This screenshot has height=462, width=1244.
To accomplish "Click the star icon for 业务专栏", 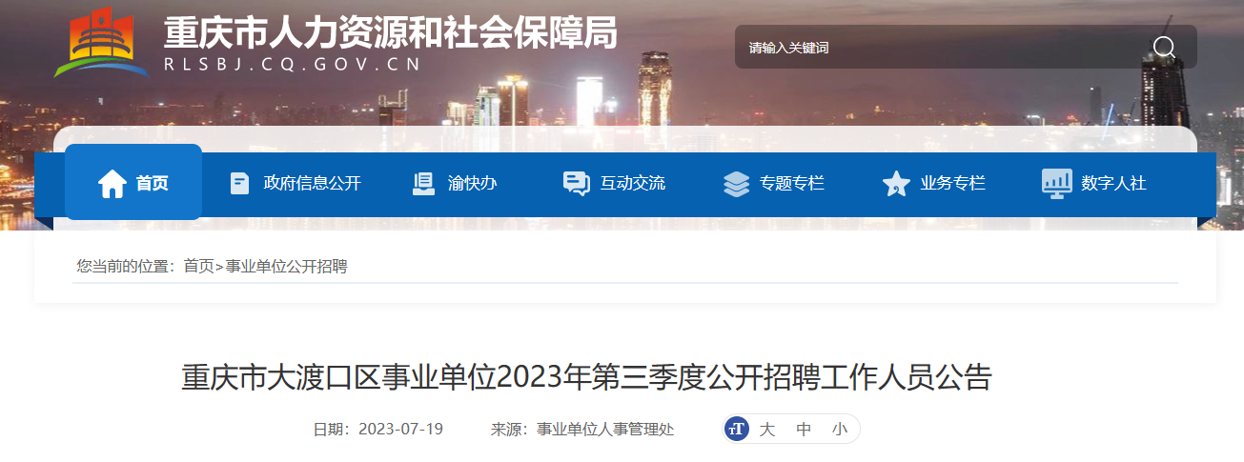I will click(x=896, y=183).
